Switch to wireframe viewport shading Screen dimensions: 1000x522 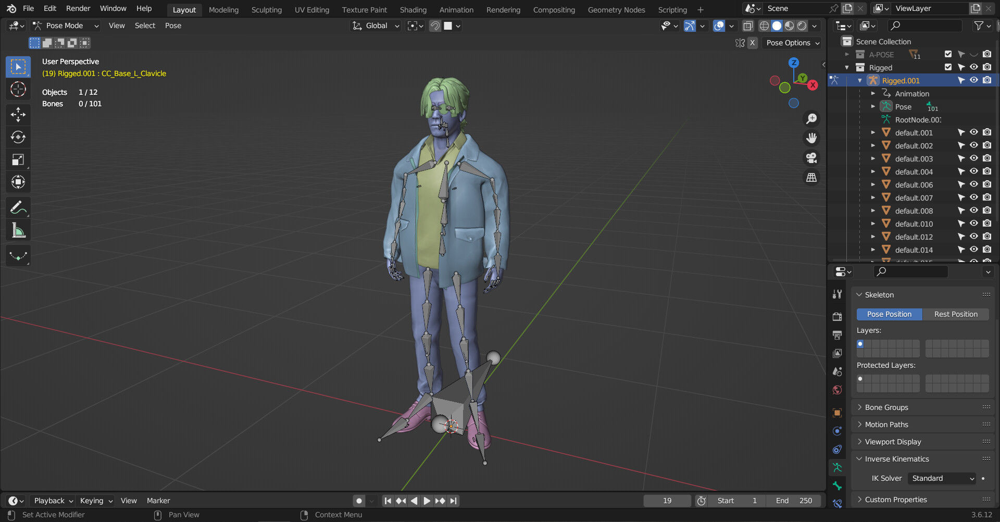(764, 26)
